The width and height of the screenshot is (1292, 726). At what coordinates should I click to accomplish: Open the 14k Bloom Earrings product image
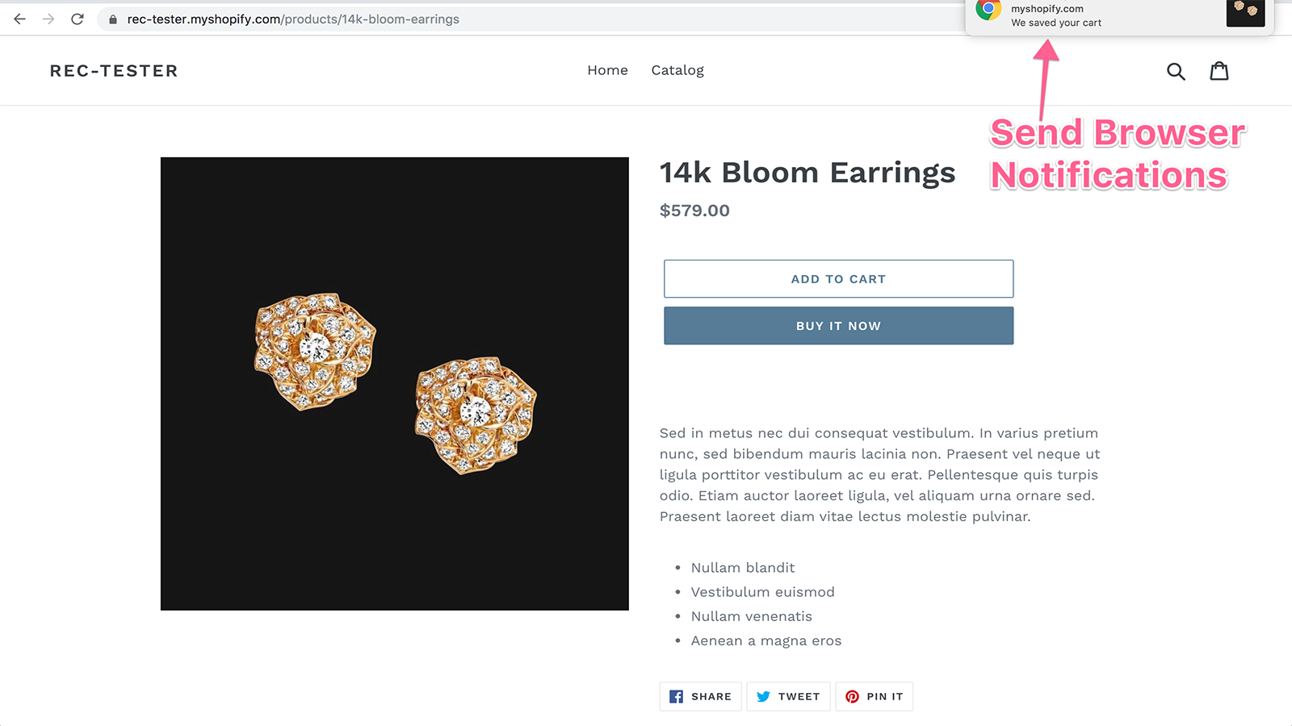(x=395, y=384)
